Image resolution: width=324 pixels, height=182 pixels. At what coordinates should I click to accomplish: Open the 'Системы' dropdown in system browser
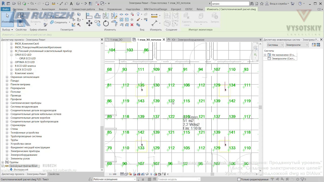275,45
